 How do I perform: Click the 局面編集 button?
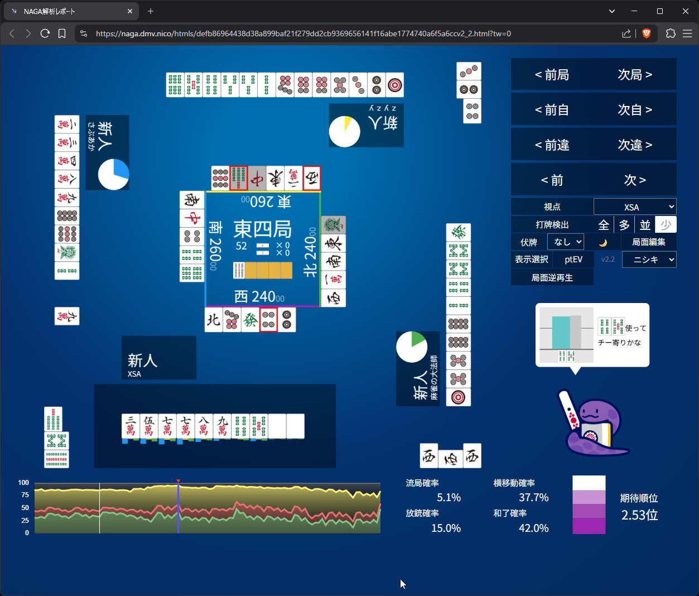coord(648,242)
